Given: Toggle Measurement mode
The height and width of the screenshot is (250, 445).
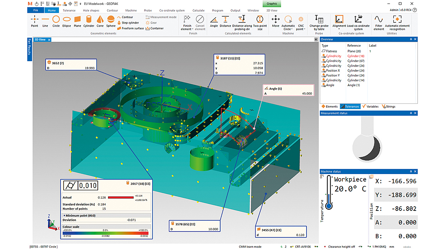Looking at the screenshot, I should pyautogui.click(x=161, y=17).
